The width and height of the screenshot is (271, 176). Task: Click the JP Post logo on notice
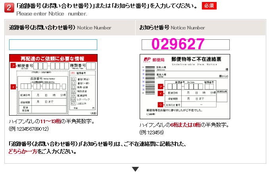147,60
